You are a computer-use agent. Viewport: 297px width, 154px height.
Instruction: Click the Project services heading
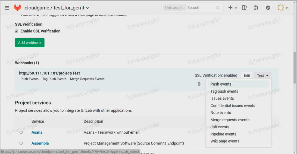(33, 103)
